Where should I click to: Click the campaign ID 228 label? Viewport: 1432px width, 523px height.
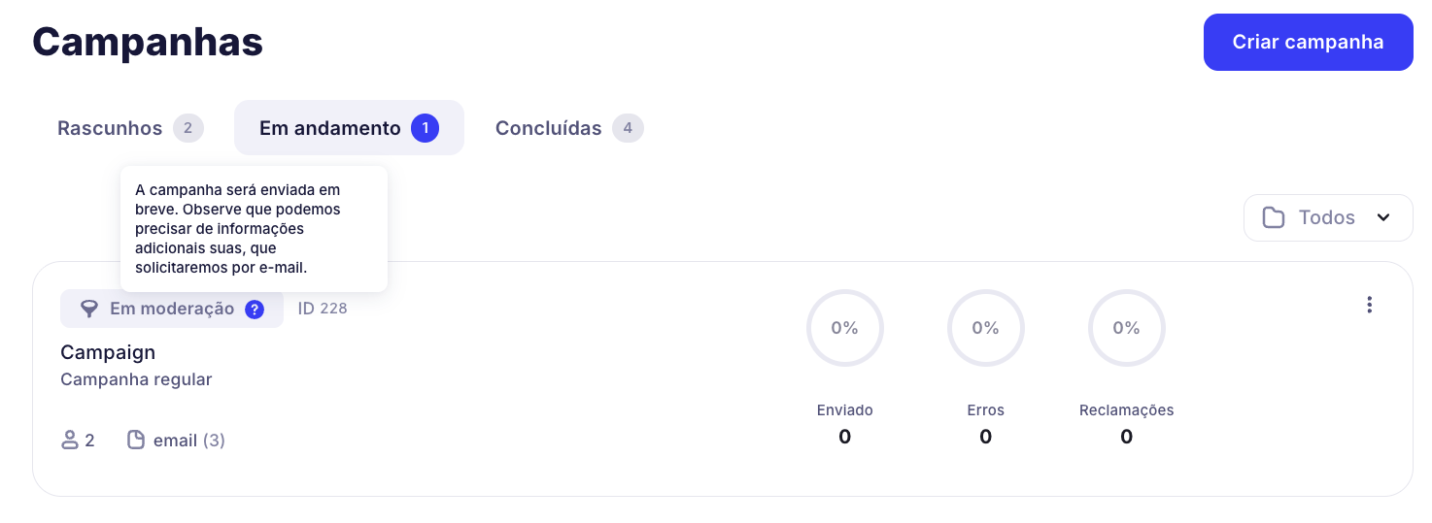(x=323, y=310)
